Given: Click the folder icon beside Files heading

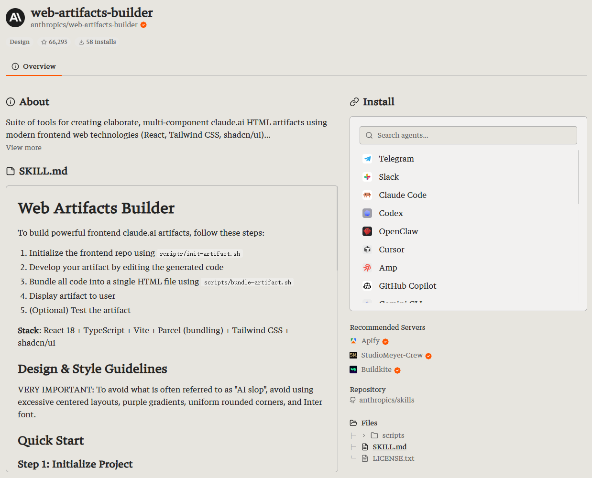Looking at the screenshot, I should 353,423.
